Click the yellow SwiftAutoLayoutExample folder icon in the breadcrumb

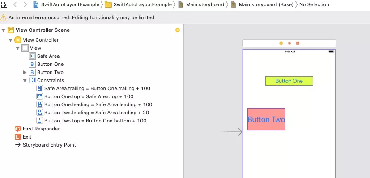tap(108, 5)
